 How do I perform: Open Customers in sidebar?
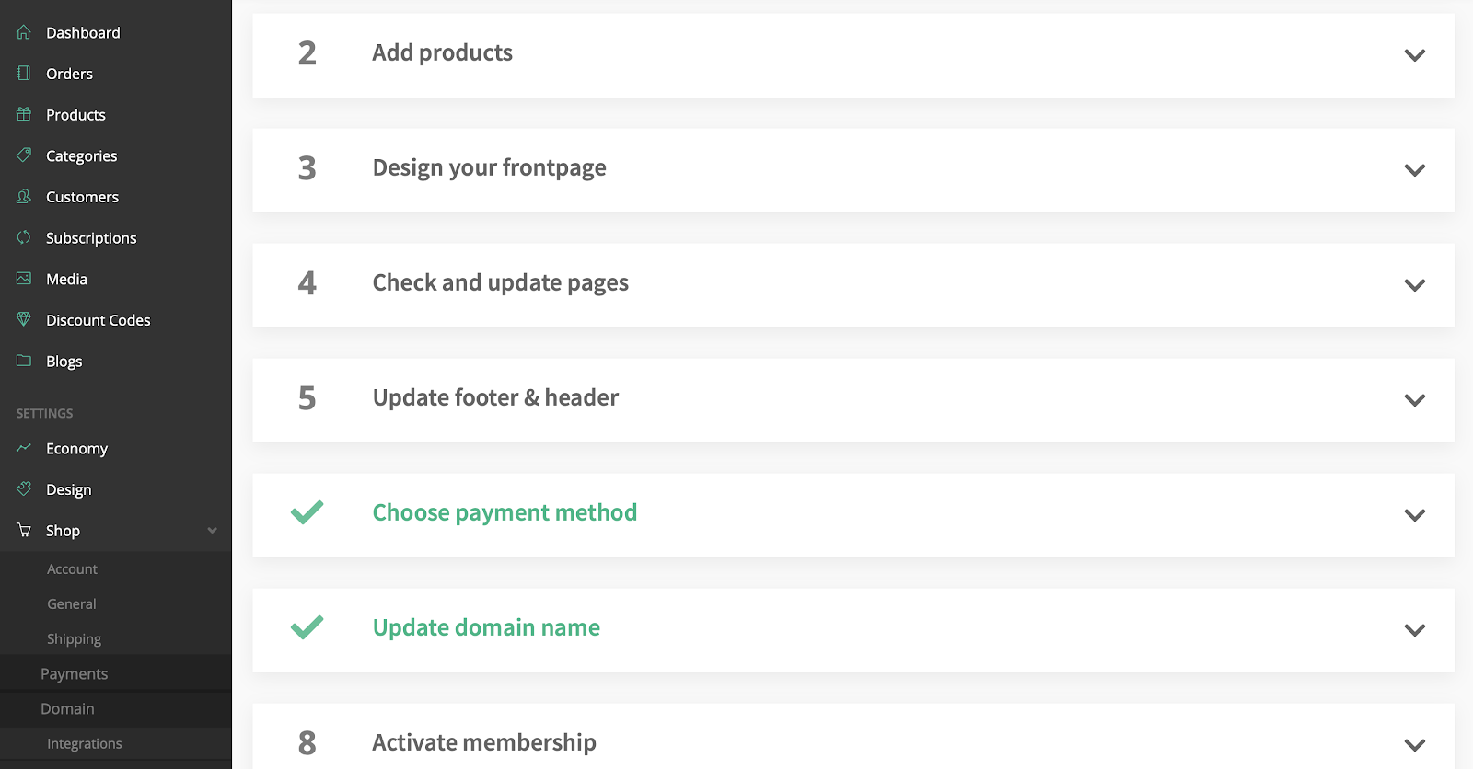[82, 197]
